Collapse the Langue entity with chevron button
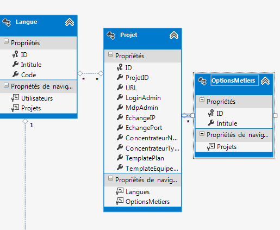Image resolution: width=280 pixels, height=230 pixels. click(x=70, y=22)
